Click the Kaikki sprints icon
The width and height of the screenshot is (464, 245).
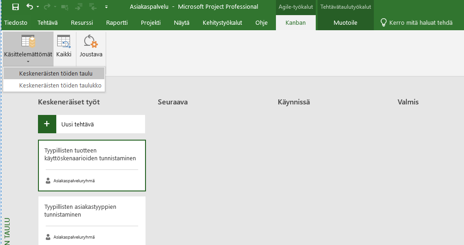tap(64, 42)
